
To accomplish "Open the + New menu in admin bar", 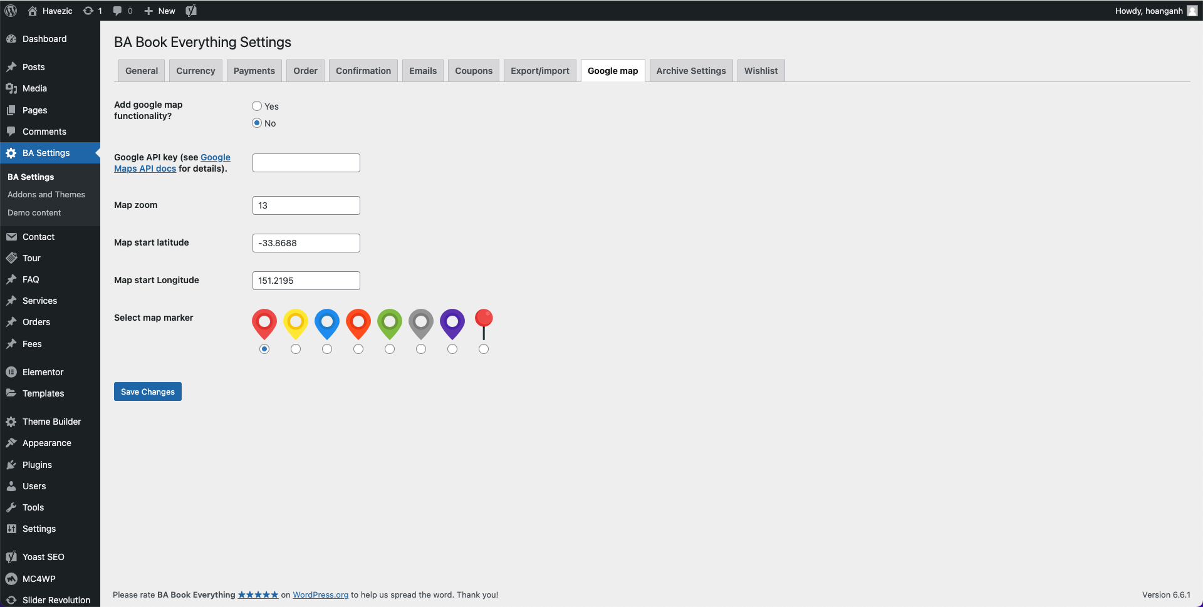I will [x=160, y=11].
